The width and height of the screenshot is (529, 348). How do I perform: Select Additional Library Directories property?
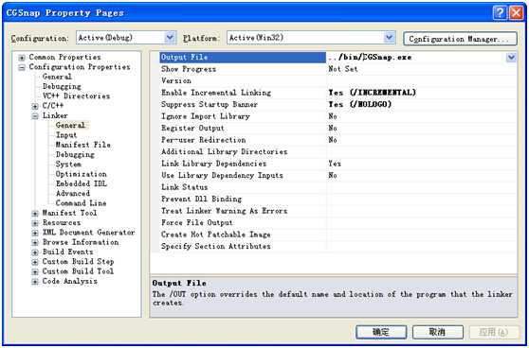(225, 151)
